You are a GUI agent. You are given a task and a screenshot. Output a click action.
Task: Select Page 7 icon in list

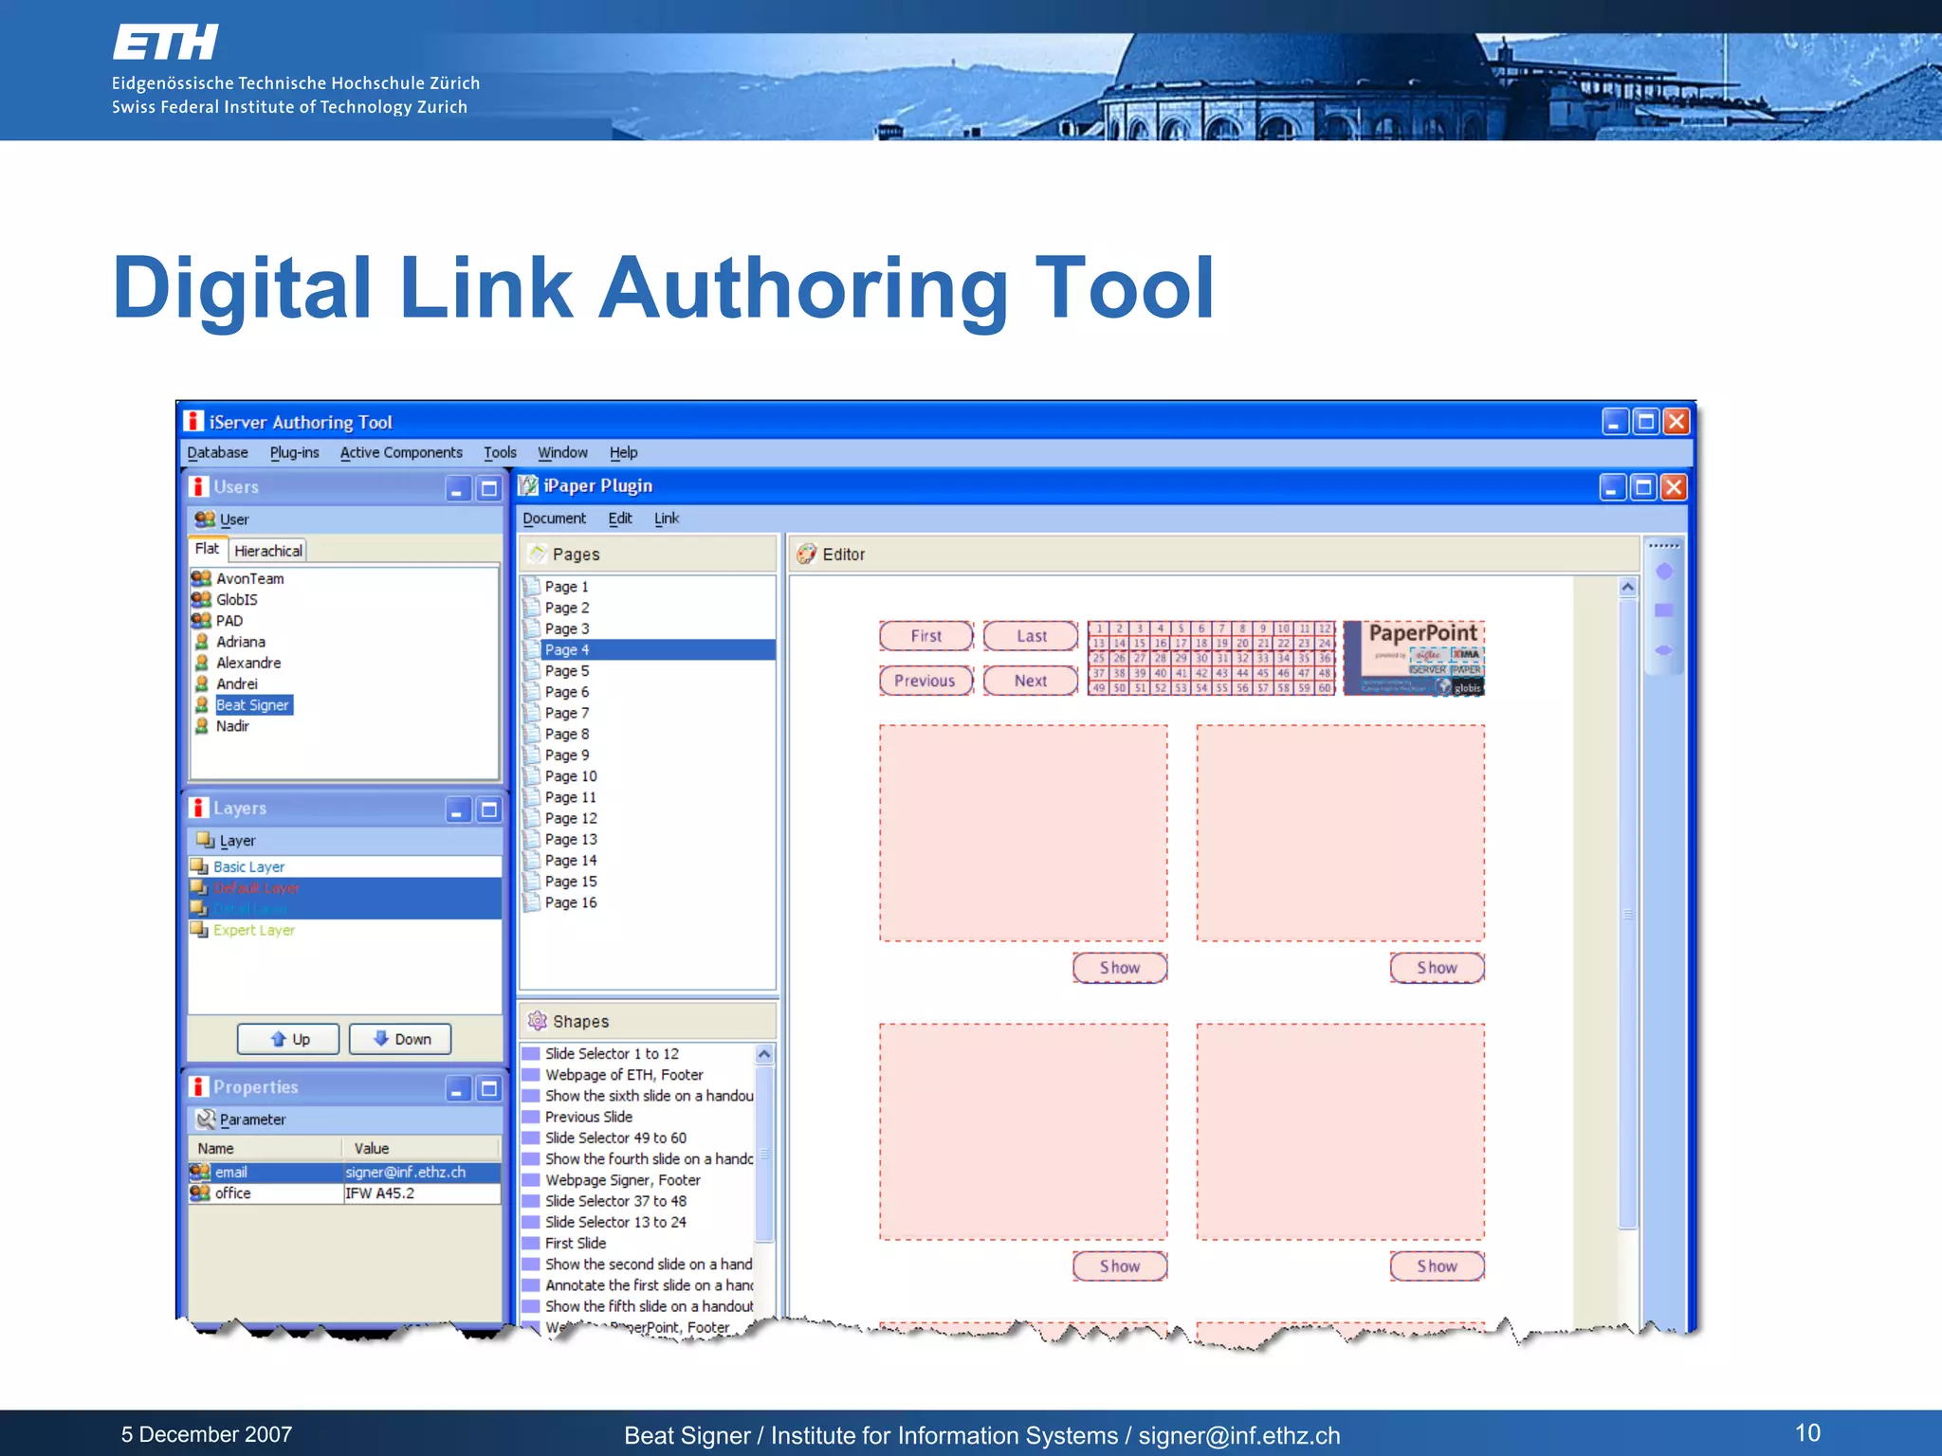point(532,713)
